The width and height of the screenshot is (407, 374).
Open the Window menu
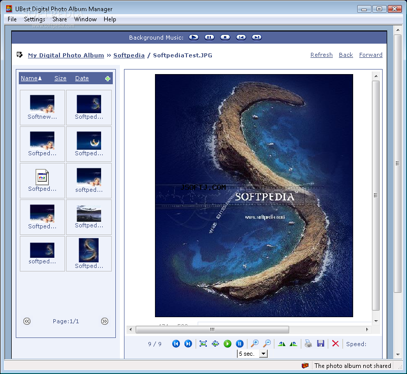(x=85, y=19)
